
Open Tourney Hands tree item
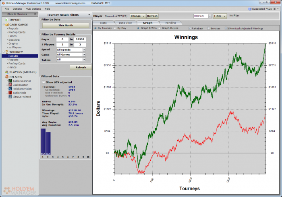coord(12,67)
